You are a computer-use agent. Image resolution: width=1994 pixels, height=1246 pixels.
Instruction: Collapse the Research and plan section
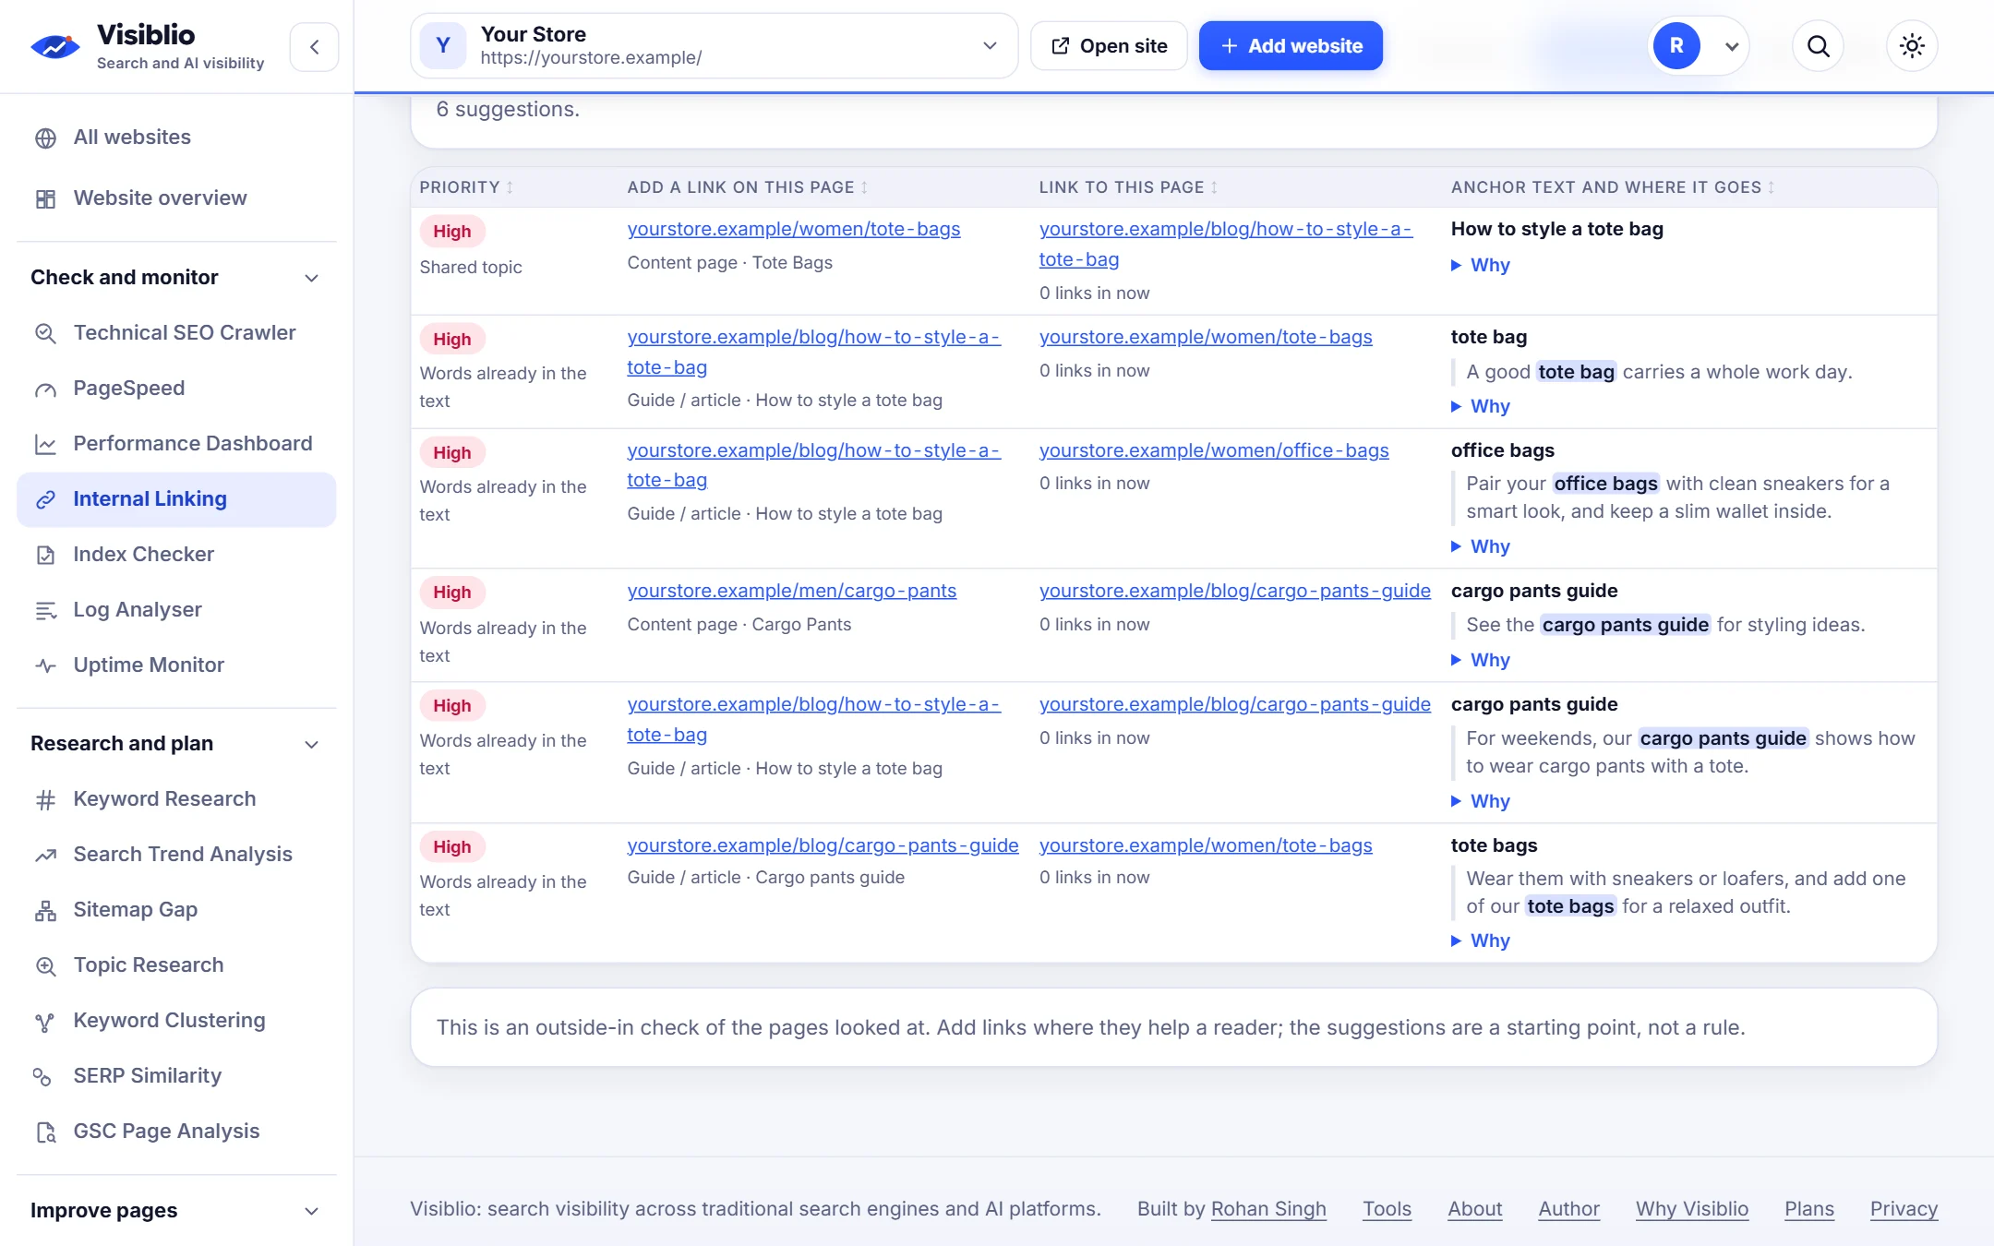coord(176,744)
